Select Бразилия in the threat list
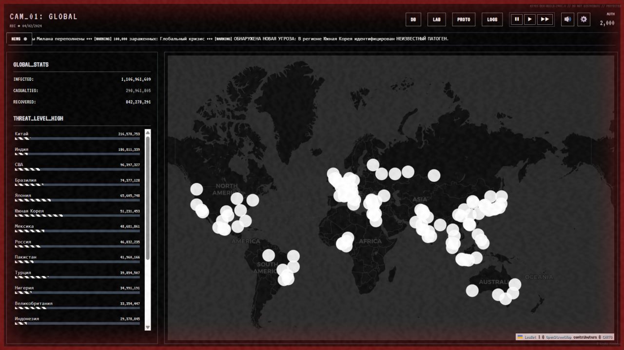Screen dimensions: 624x350 78,182
